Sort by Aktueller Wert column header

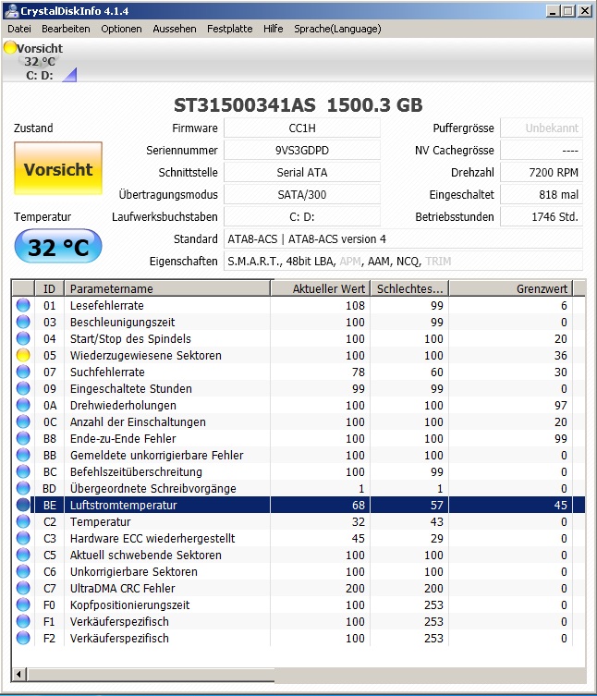(320, 288)
